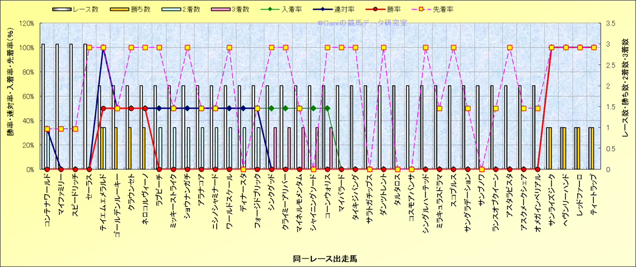
Task: Click the 120% left axis tick label
Action: coord(26,24)
